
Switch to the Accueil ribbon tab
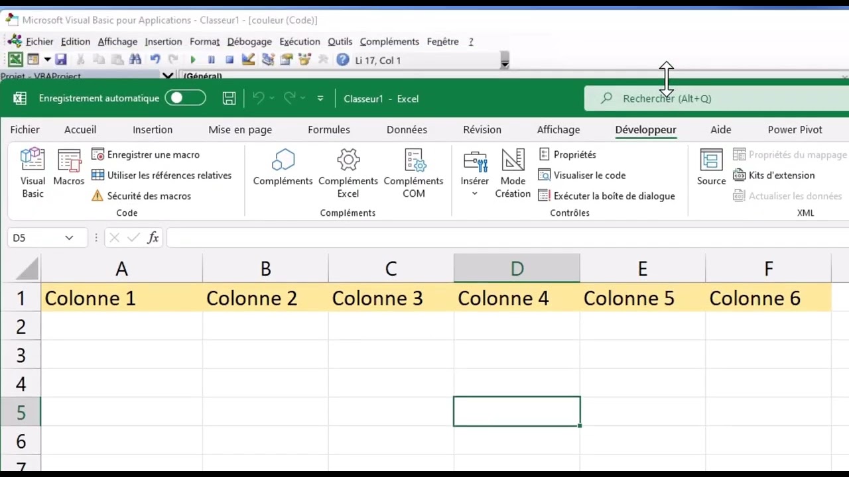click(80, 130)
